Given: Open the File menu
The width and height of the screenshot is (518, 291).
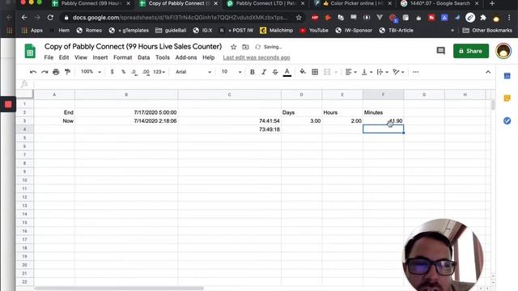Looking at the screenshot, I should 49,57.
